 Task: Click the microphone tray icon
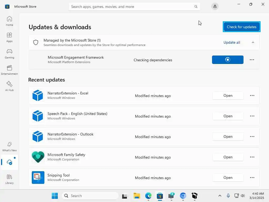[x=228, y=196]
